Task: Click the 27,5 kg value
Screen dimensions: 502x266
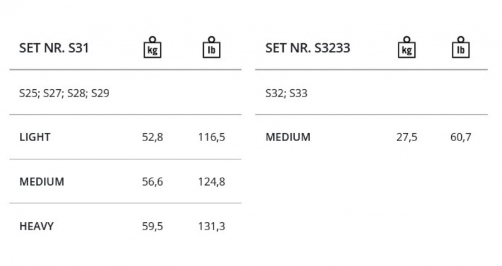Action: (x=407, y=137)
